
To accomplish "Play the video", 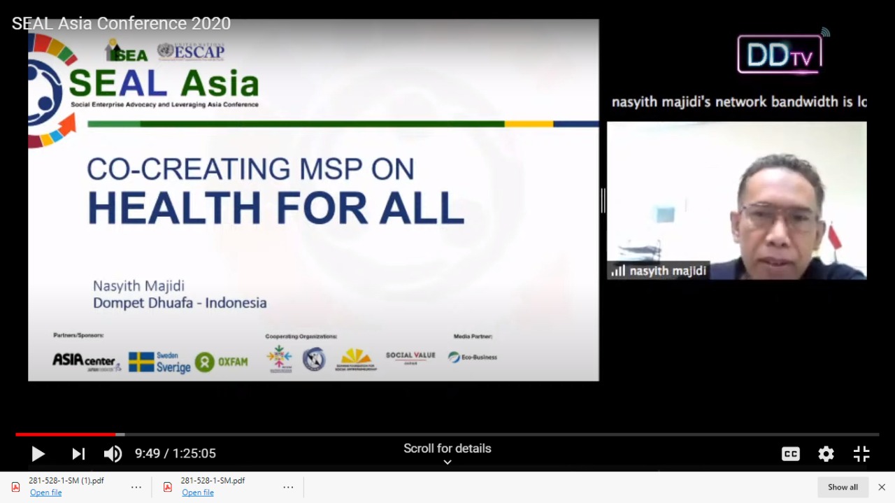I will (x=38, y=454).
